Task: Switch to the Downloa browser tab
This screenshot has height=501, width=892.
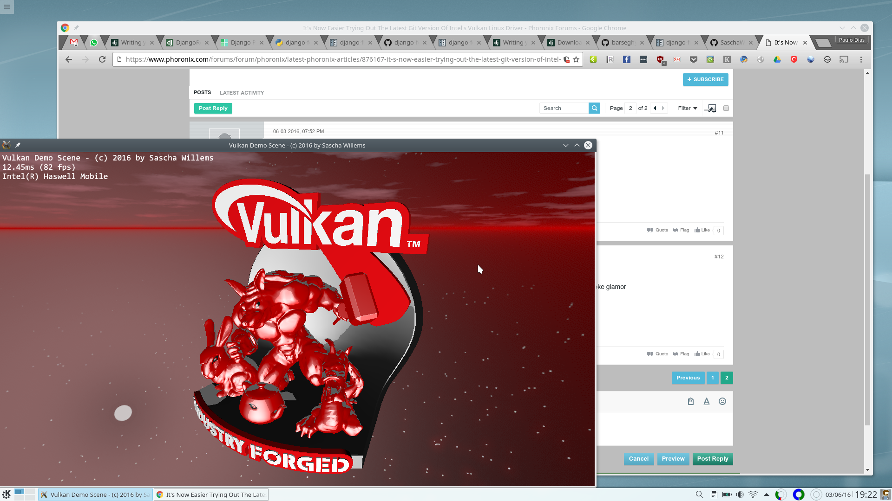Action: [x=569, y=42]
